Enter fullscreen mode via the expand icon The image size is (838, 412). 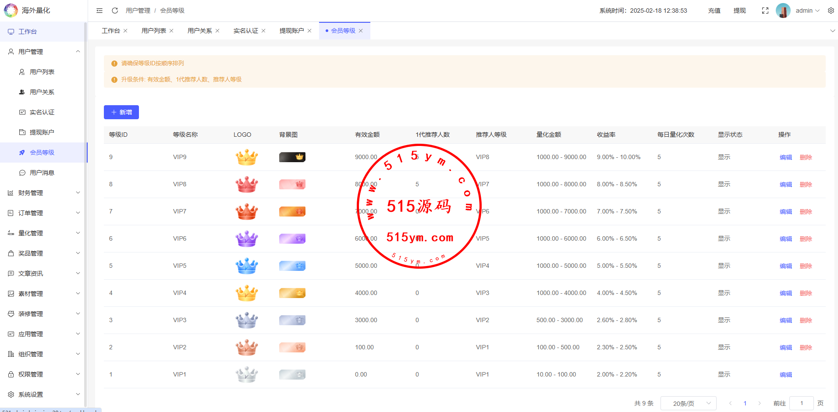[x=765, y=11]
